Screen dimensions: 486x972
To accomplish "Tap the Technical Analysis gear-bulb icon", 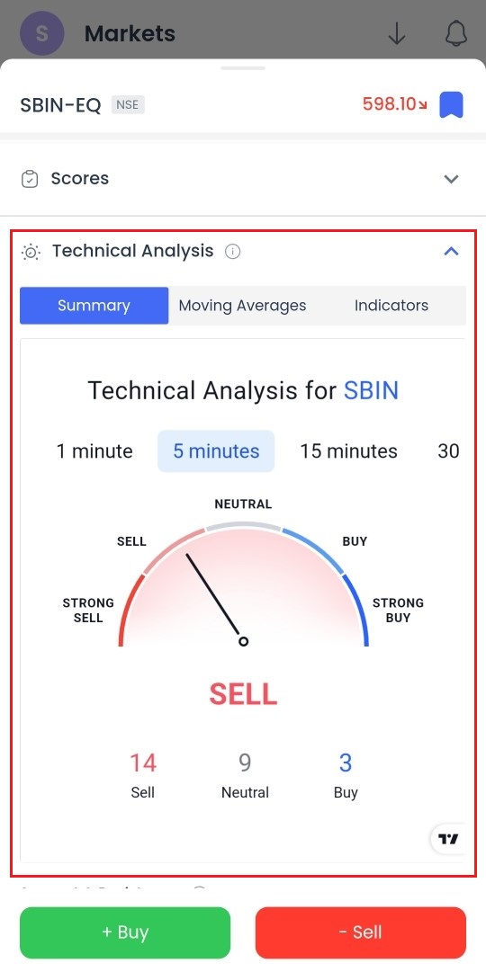I will 31,252.
